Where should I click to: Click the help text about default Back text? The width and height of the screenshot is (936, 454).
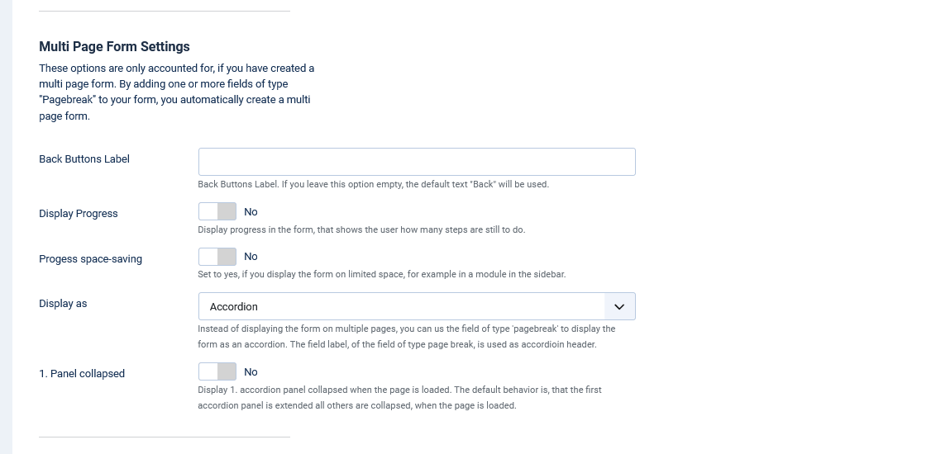click(x=373, y=185)
